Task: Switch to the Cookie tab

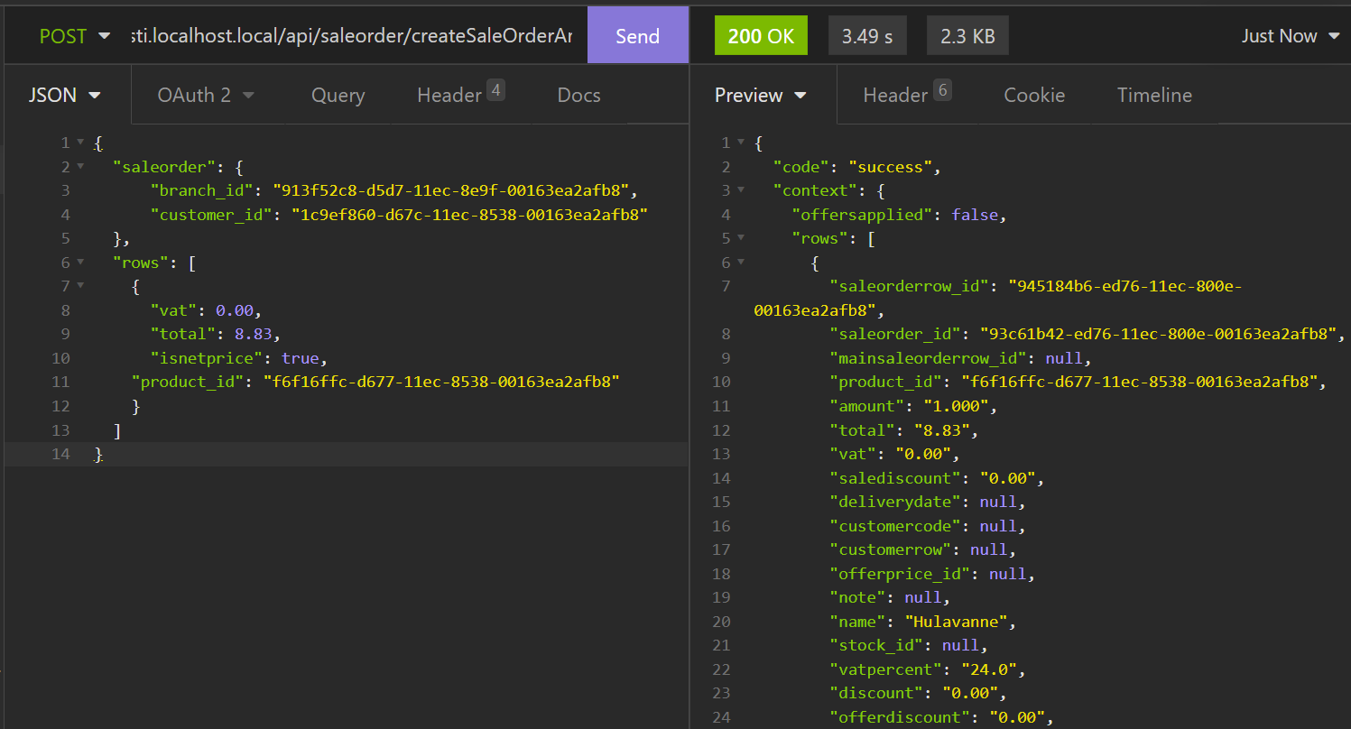Action: coord(1034,95)
